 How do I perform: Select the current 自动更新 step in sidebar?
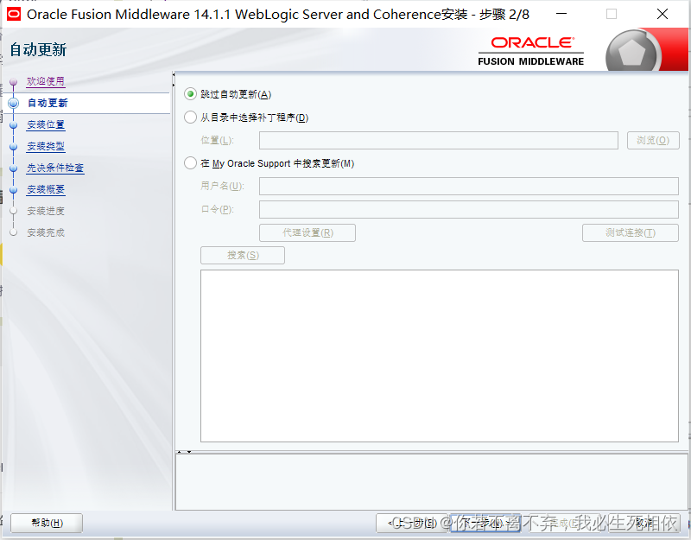click(48, 103)
